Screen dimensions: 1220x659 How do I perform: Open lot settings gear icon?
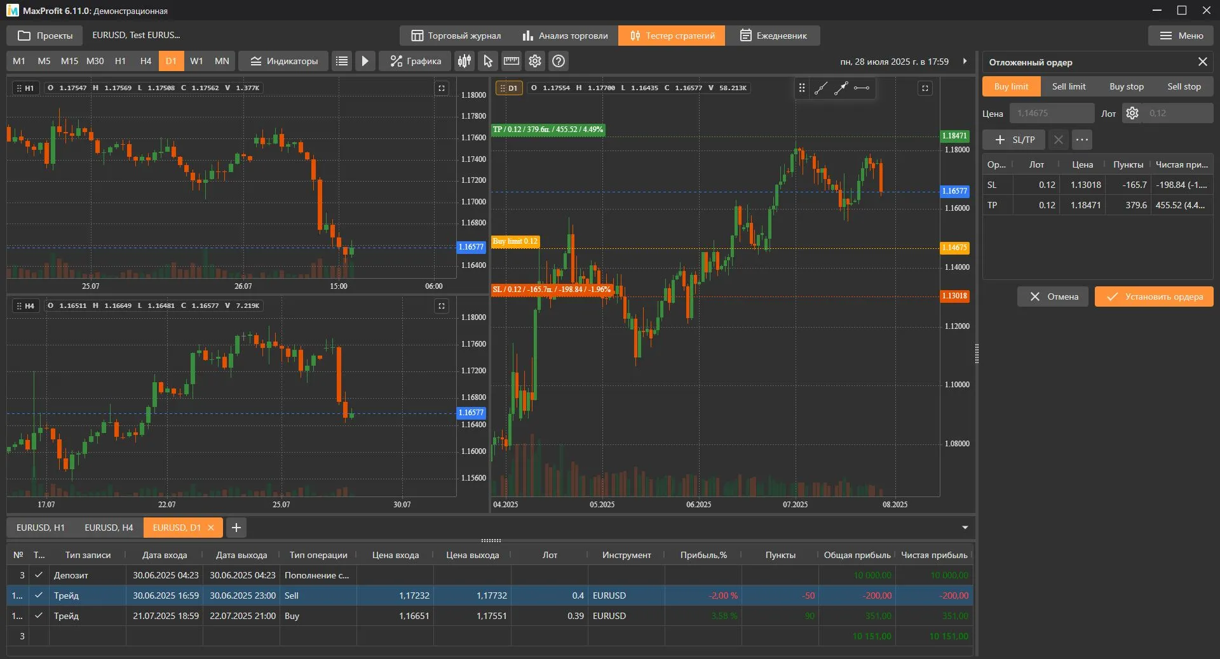click(x=1132, y=113)
